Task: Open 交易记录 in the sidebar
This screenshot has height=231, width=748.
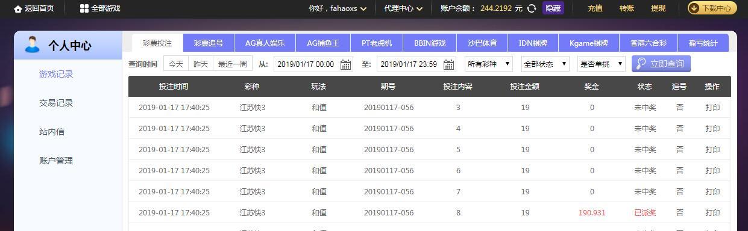Action: pyautogui.click(x=56, y=103)
